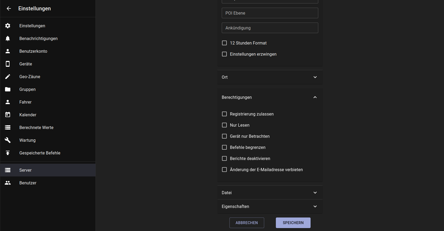Screen dimensions: 444x231
Task: Click the folder icon for Gruppen
Action: pos(8,89)
